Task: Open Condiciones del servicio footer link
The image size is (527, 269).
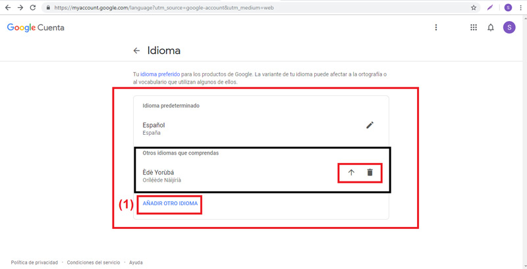Action: point(93,262)
